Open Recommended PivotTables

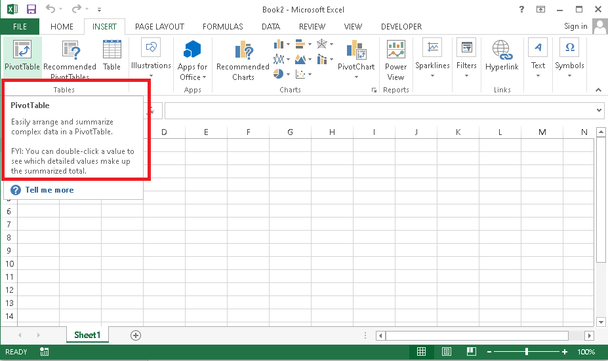[x=70, y=59]
